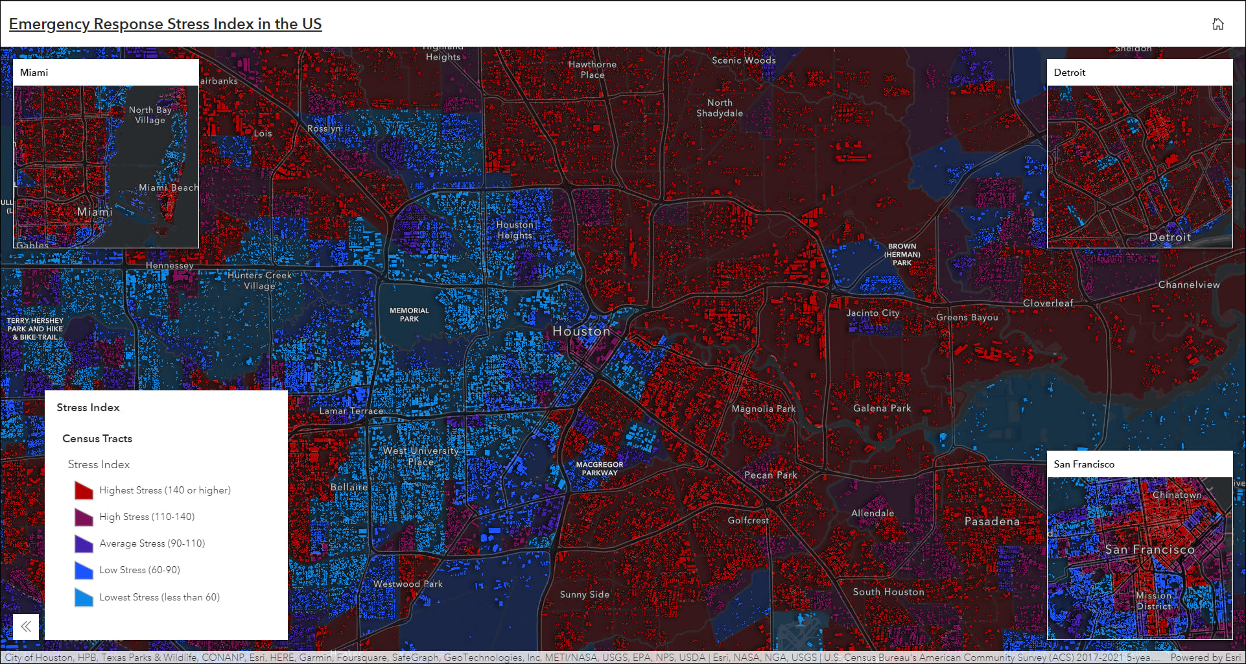Screen dimensions: 1246x664
Task: Click the Miami inset map thumbnail
Action: (x=106, y=167)
